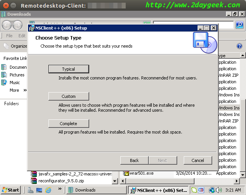This screenshot has height=195, width=246.
Task: Switch to NSClient++ (x86) Setup taskbar button
Action: click(159, 190)
